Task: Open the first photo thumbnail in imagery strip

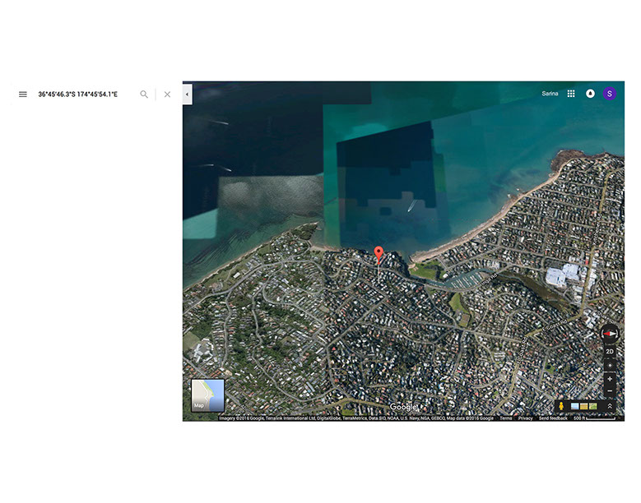Action: (575, 406)
